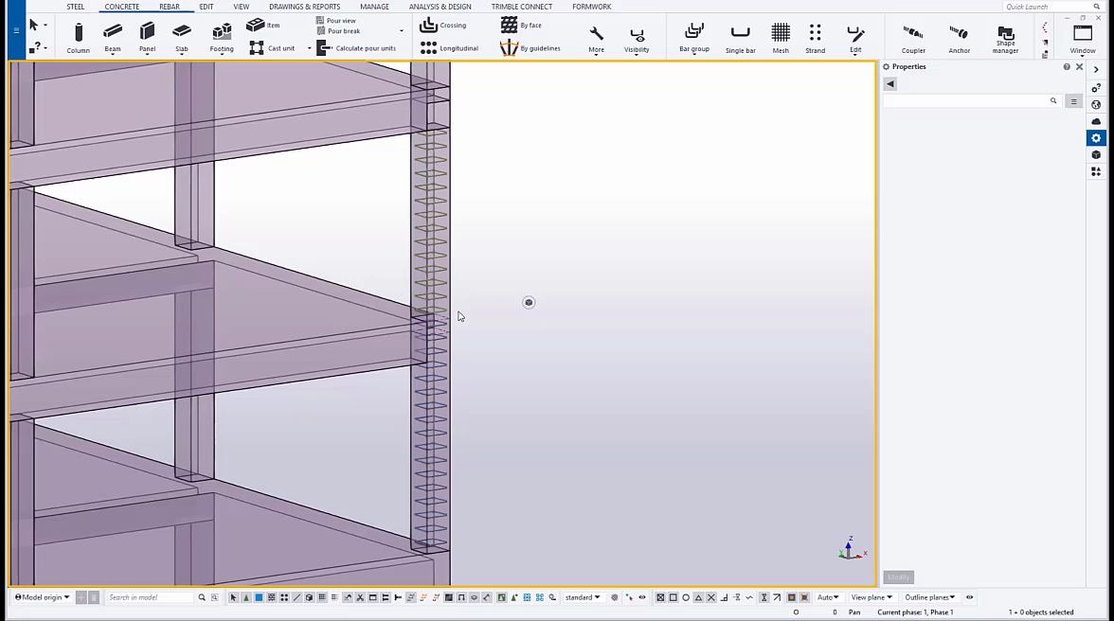Click Calculate pour units
This screenshot has height=621, width=1114.
click(356, 48)
